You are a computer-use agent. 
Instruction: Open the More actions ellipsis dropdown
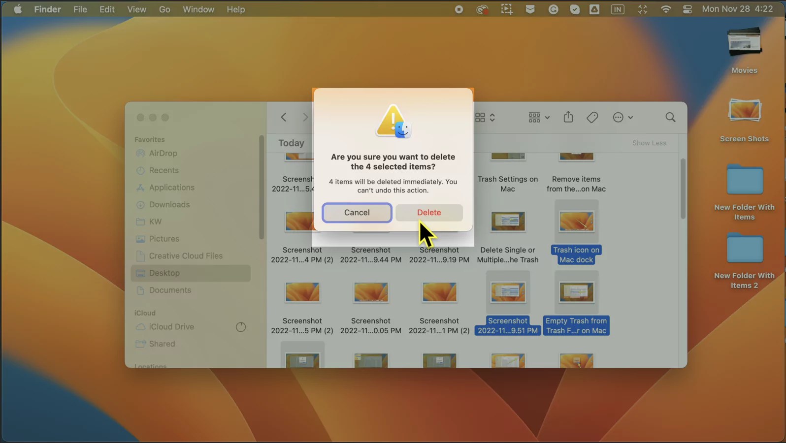(x=623, y=117)
